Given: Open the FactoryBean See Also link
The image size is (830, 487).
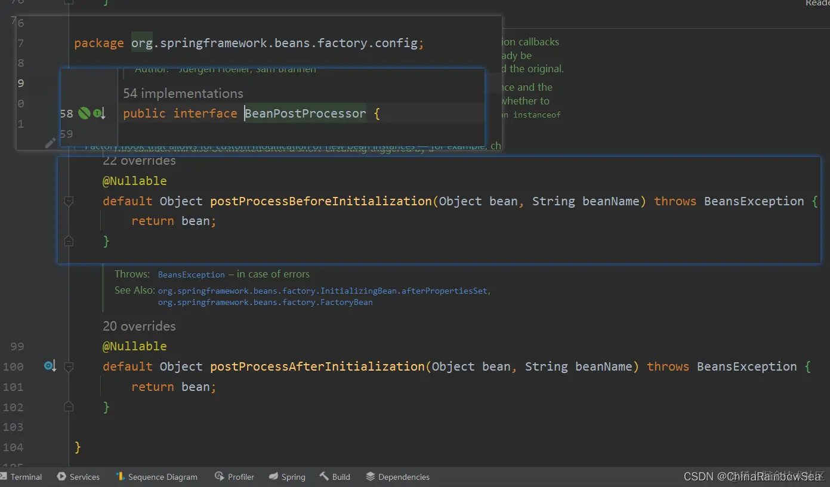Looking at the screenshot, I should point(265,303).
